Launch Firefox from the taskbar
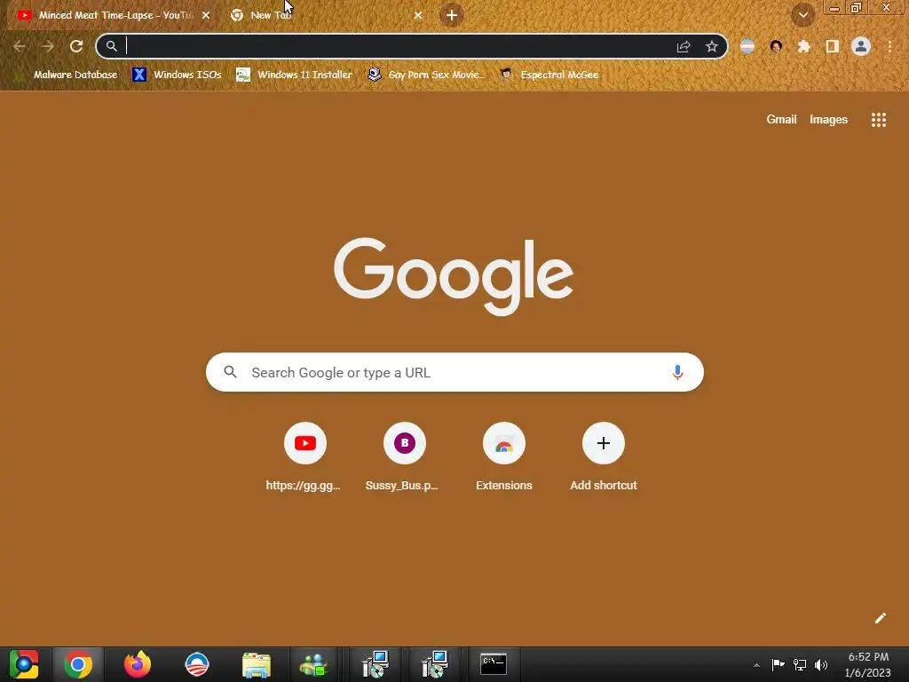 [138, 664]
